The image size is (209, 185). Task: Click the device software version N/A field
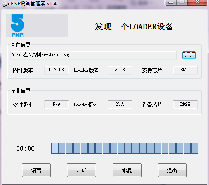57,105
